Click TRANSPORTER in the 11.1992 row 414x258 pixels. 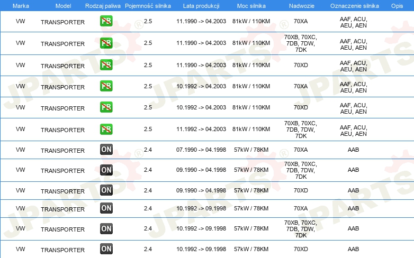point(62,130)
